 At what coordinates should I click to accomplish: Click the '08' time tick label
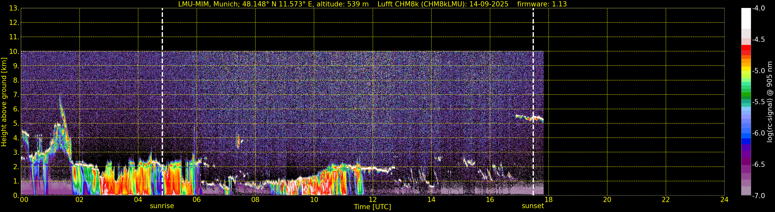click(x=256, y=200)
